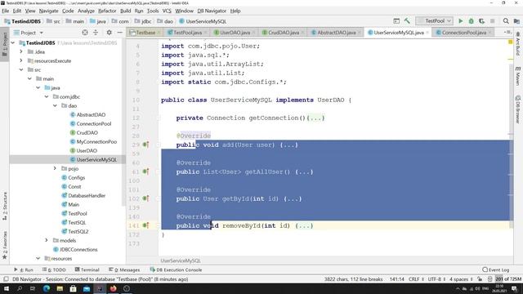Hide the Project tool window
Screen dimensions: 523x294
pos(120,33)
